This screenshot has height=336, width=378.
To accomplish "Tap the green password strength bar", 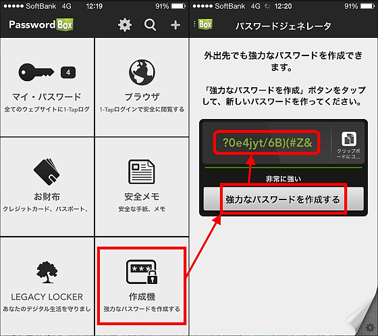I will coord(283,167).
